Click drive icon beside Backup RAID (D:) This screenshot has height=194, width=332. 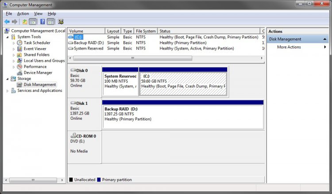point(71,43)
